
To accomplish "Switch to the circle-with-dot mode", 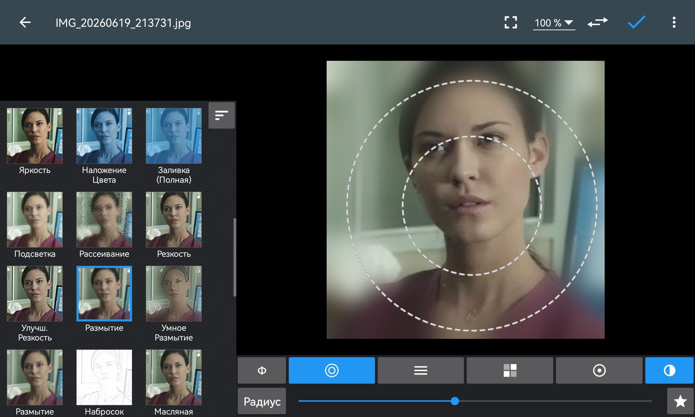I will click(599, 370).
